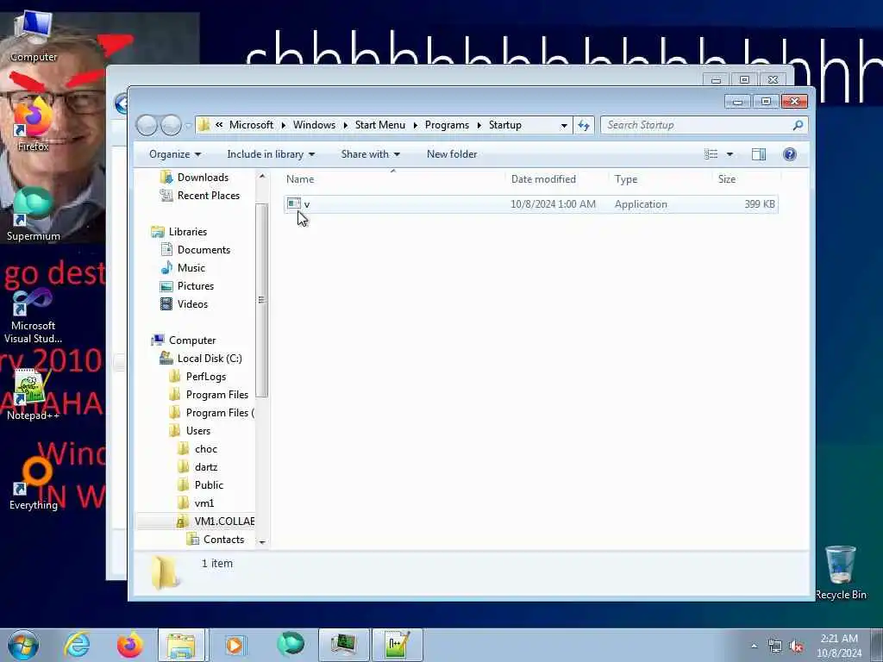Refresh the Startup folder view
883x662 pixels.
[x=584, y=125]
